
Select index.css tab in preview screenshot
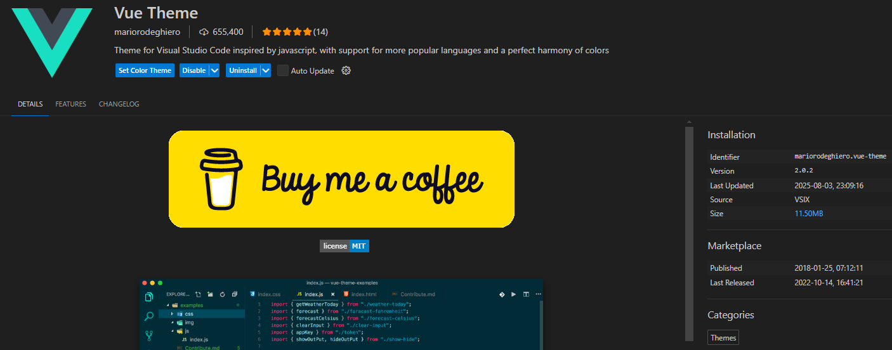[265, 294]
